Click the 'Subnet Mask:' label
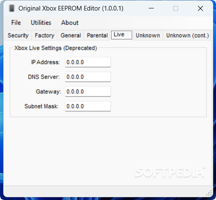The image size is (216, 200). 41,106
